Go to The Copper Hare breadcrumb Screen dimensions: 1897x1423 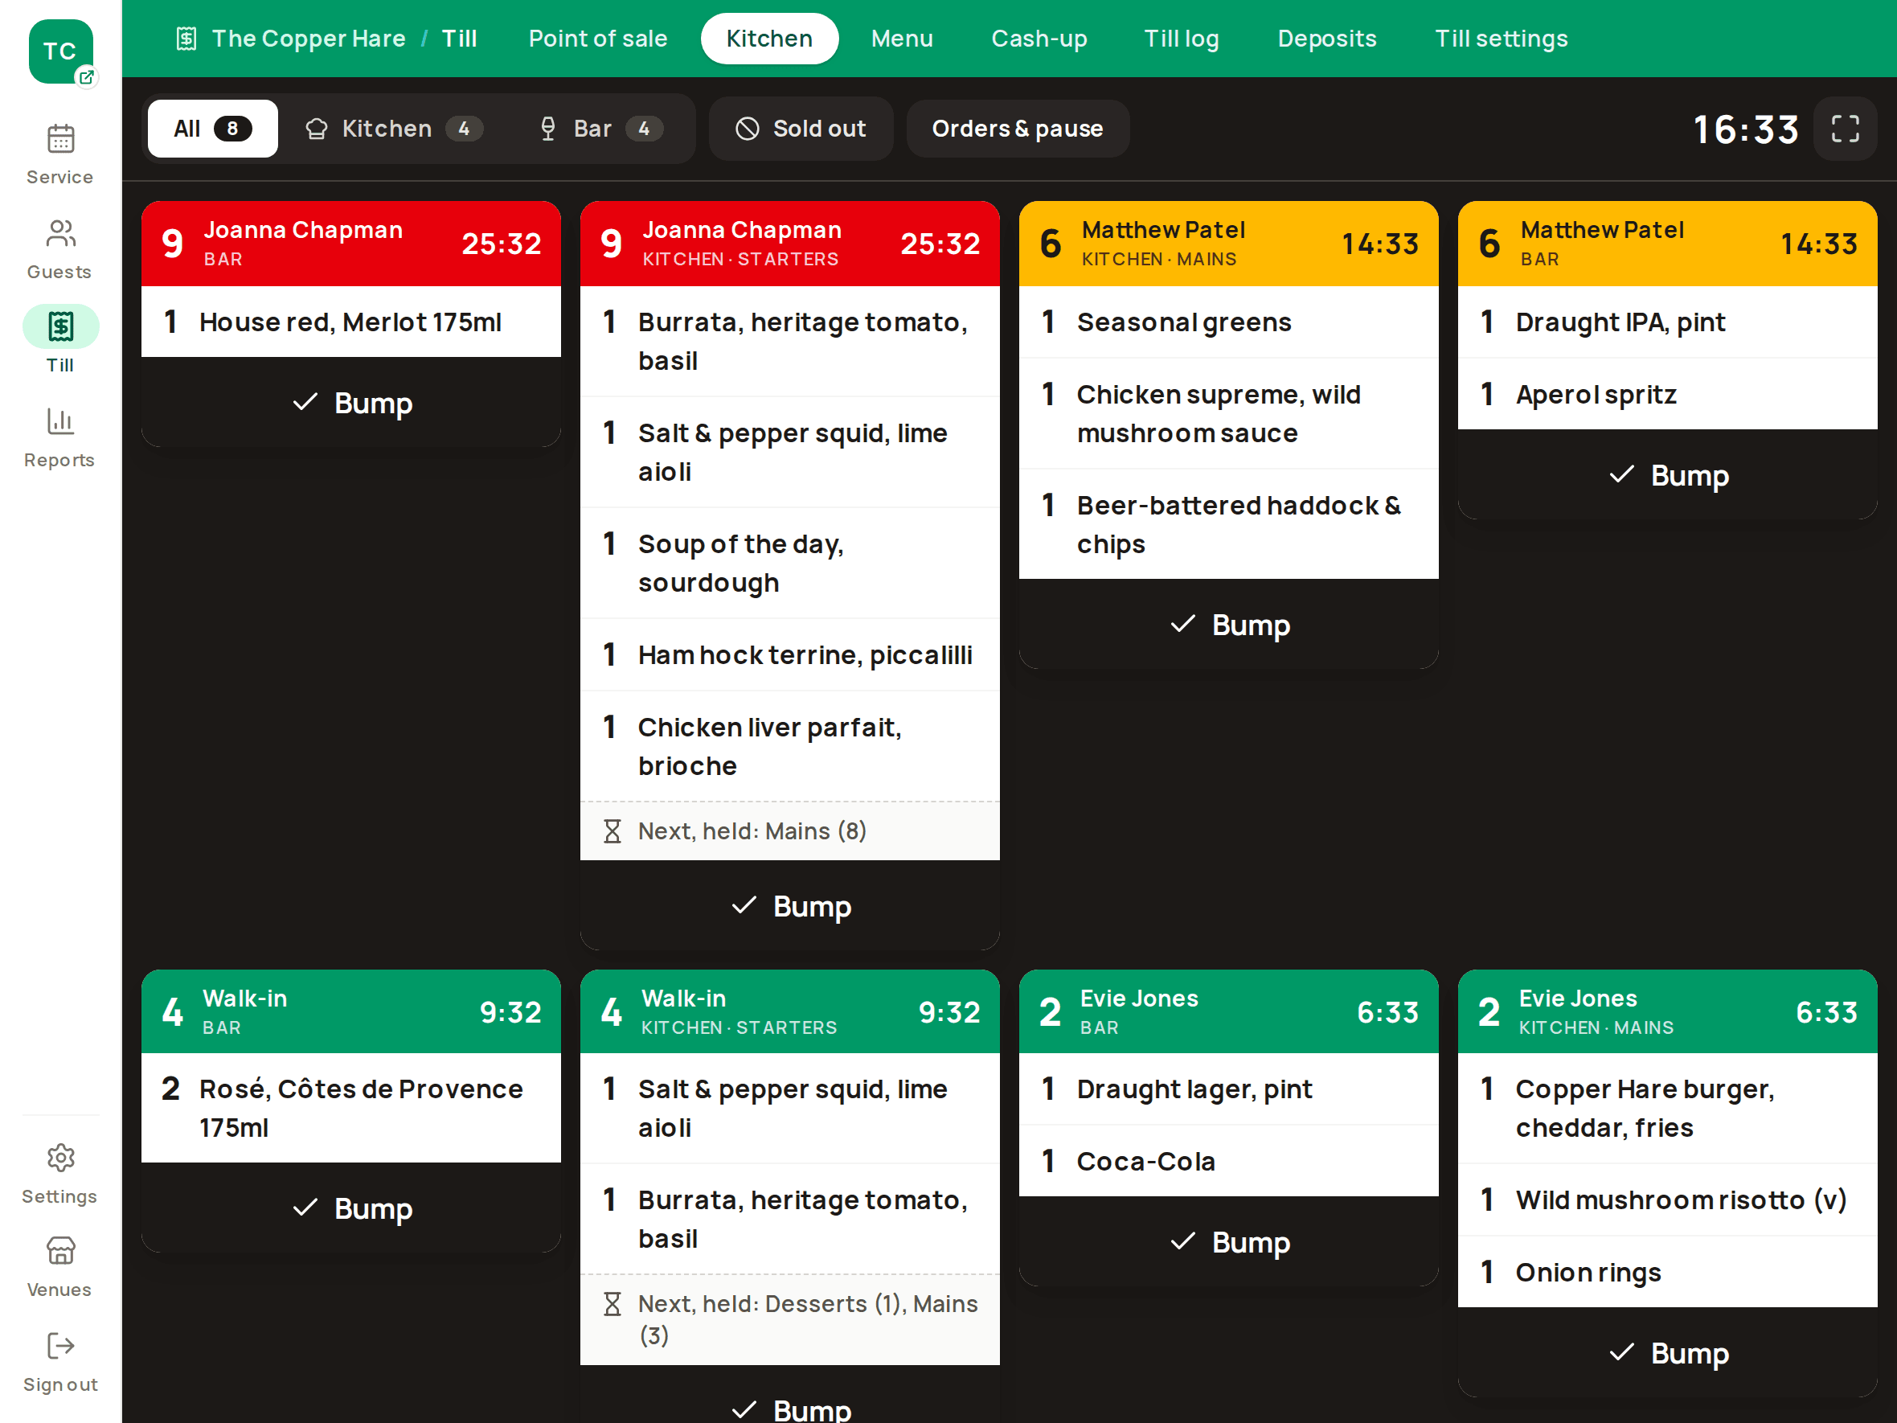point(309,39)
